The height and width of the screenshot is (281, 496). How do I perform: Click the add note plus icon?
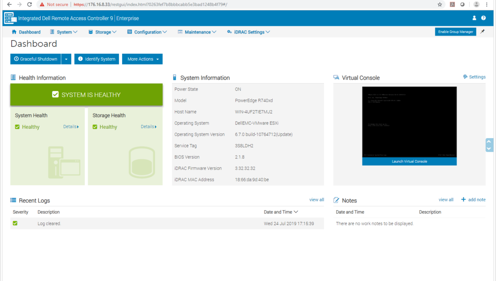[x=463, y=200]
